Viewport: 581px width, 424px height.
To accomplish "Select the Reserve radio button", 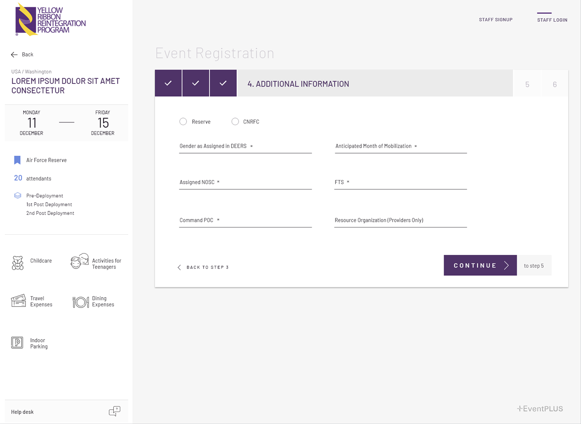I will pos(183,121).
